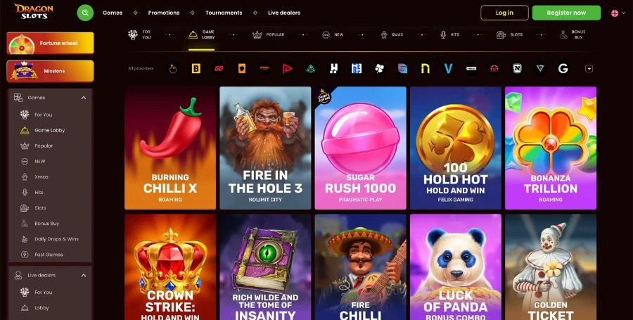Open the Fire in the Hole 3 game

265,148
